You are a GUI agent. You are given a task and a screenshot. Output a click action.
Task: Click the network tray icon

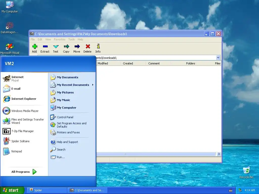pyautogui.click(x=240, y=190)
